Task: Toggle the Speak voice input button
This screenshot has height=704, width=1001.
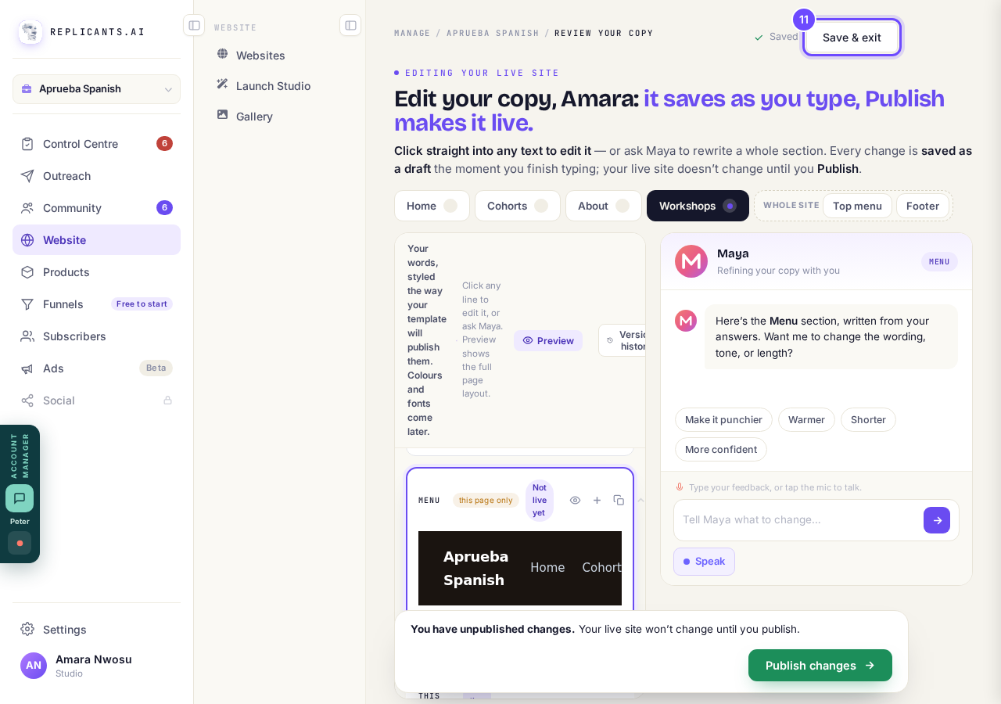Action: click(704, 562)
